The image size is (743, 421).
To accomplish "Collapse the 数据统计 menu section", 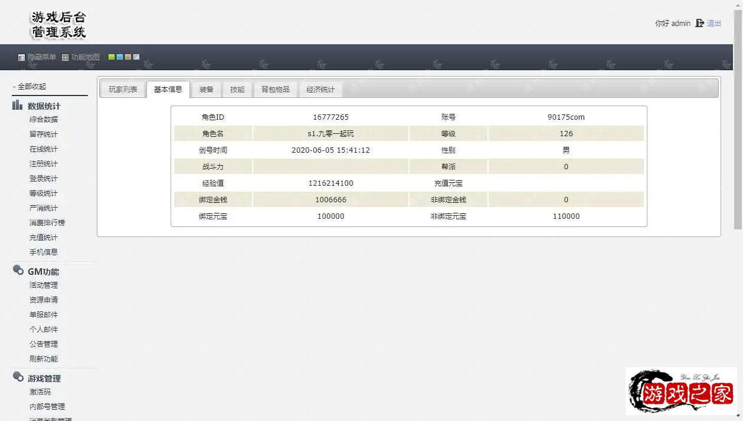I will [44, 106].
